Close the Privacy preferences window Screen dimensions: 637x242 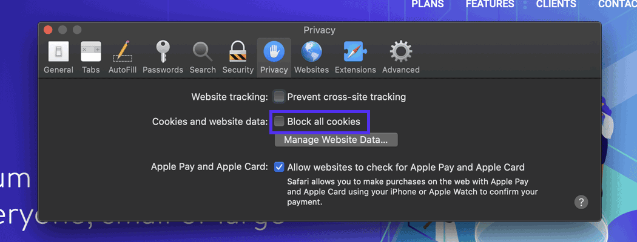48,30
